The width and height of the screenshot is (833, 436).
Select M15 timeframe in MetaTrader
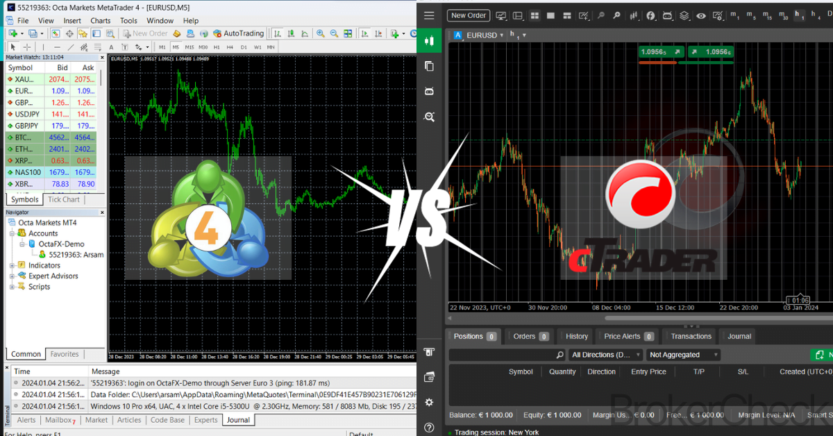tap(190, 47)
